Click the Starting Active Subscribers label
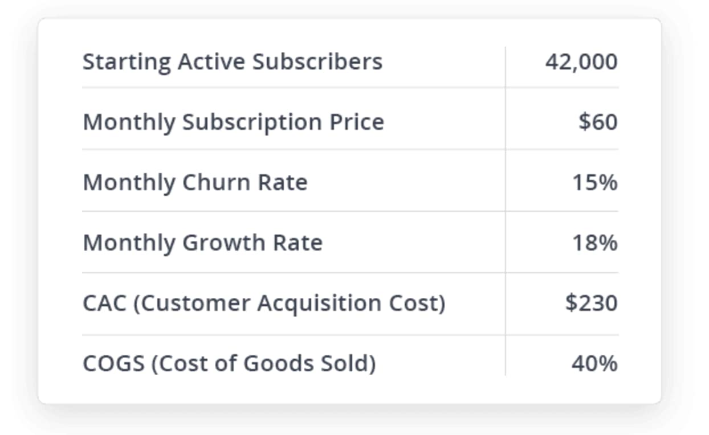The width and height of the screenshot is (709, 435). [x=233, y=61]
